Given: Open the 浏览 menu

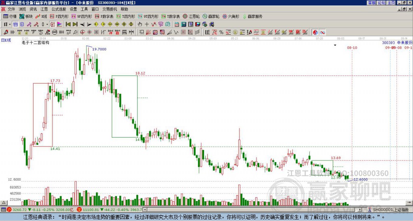Looking at the screenshot, I should click(22, 9).
